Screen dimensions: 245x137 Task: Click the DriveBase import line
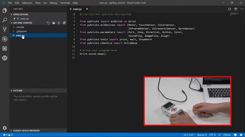(x=109, y=43)
